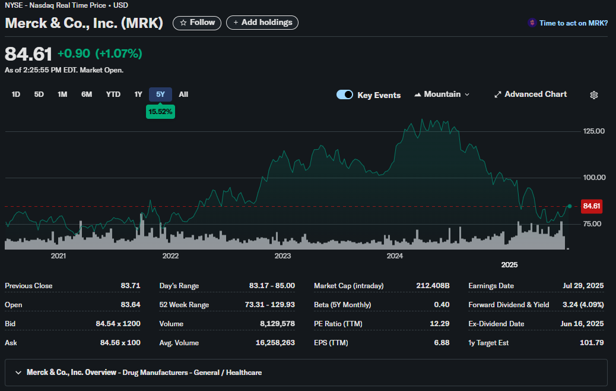Open chart settings gear icon

[593, 95]
